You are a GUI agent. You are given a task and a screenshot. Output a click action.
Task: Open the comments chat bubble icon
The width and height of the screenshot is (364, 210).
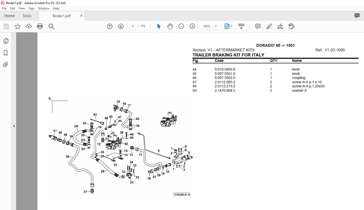(x=357, y=16)
